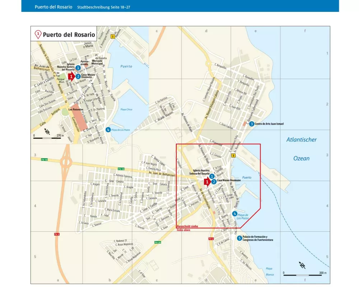Click the yellow info icon in the inset map

pyautogui.click(x=113, y=37)
